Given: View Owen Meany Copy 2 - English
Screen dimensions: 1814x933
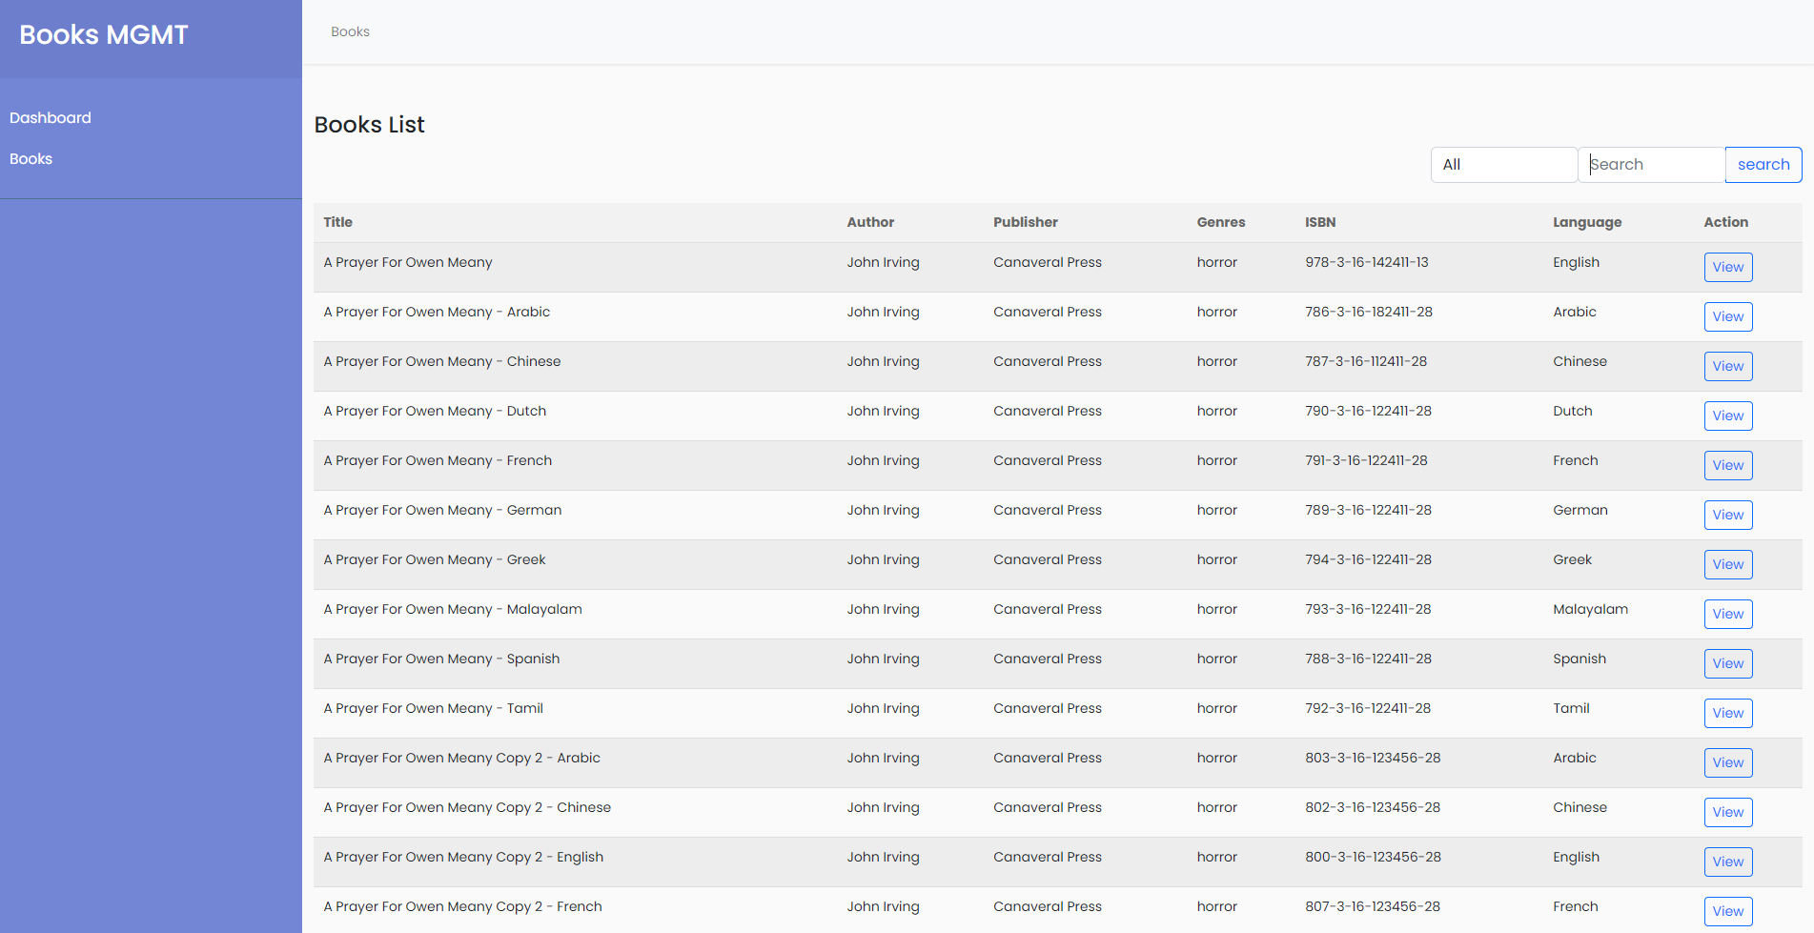Looking at the screenshot, I should 1727,862.
